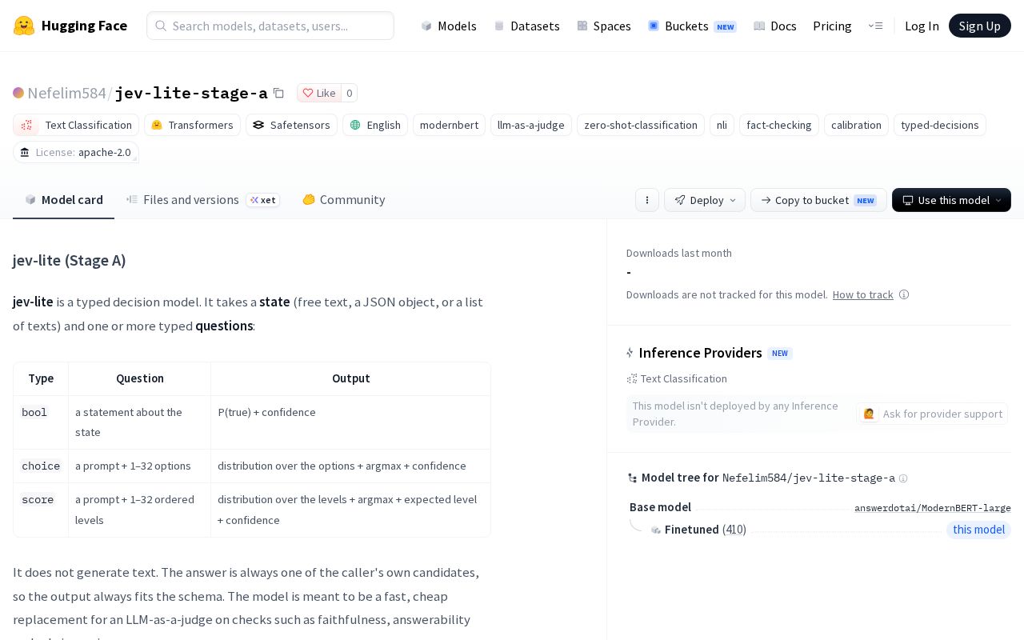Open the apache-2.0 license tag
This screenshot has height=640, width=1024.
click(x=76, y=152)
